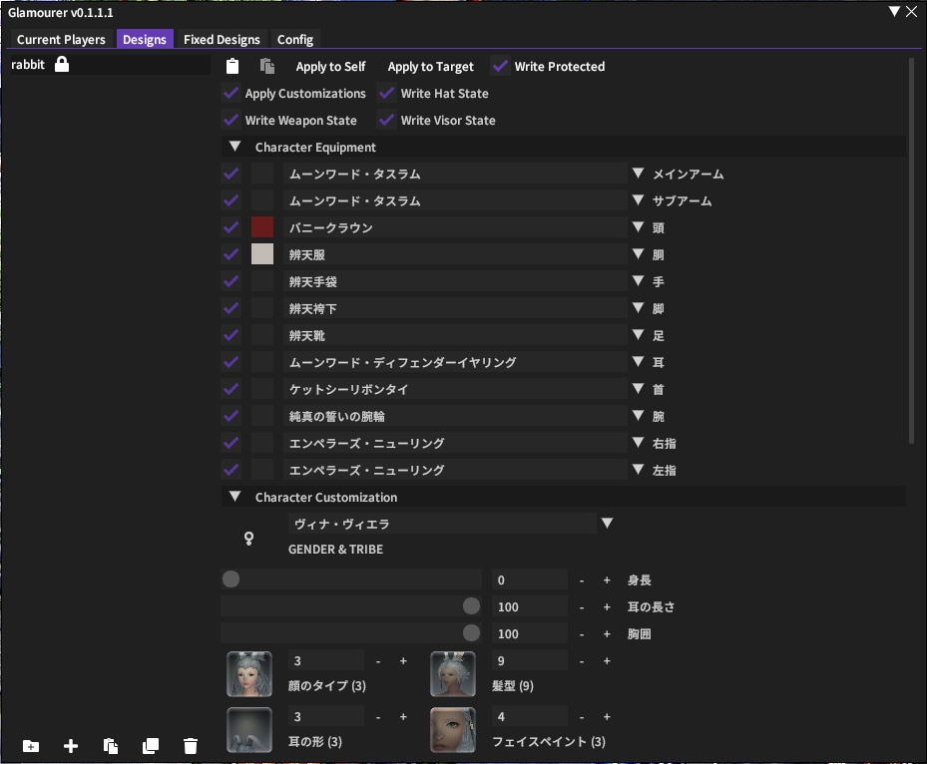Toggle the Write Protected checkbox
Screen dimensions: 927x764
tap(501, 67)
